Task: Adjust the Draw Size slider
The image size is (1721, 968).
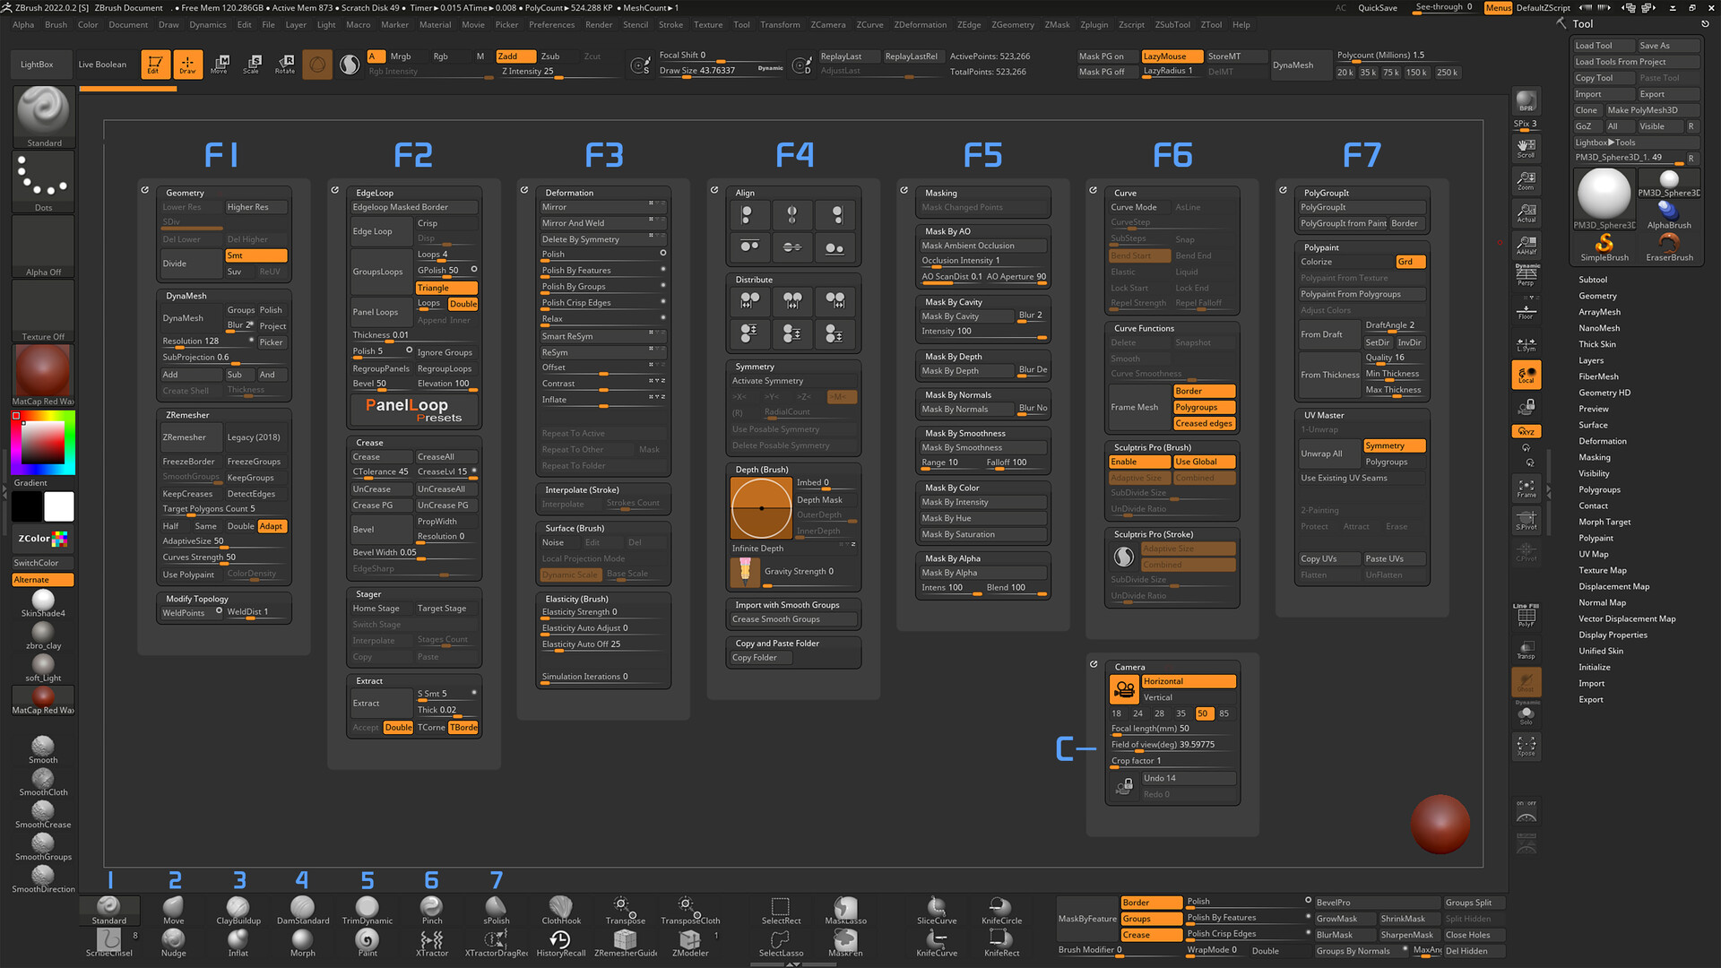Action: [x=708, y=70]
